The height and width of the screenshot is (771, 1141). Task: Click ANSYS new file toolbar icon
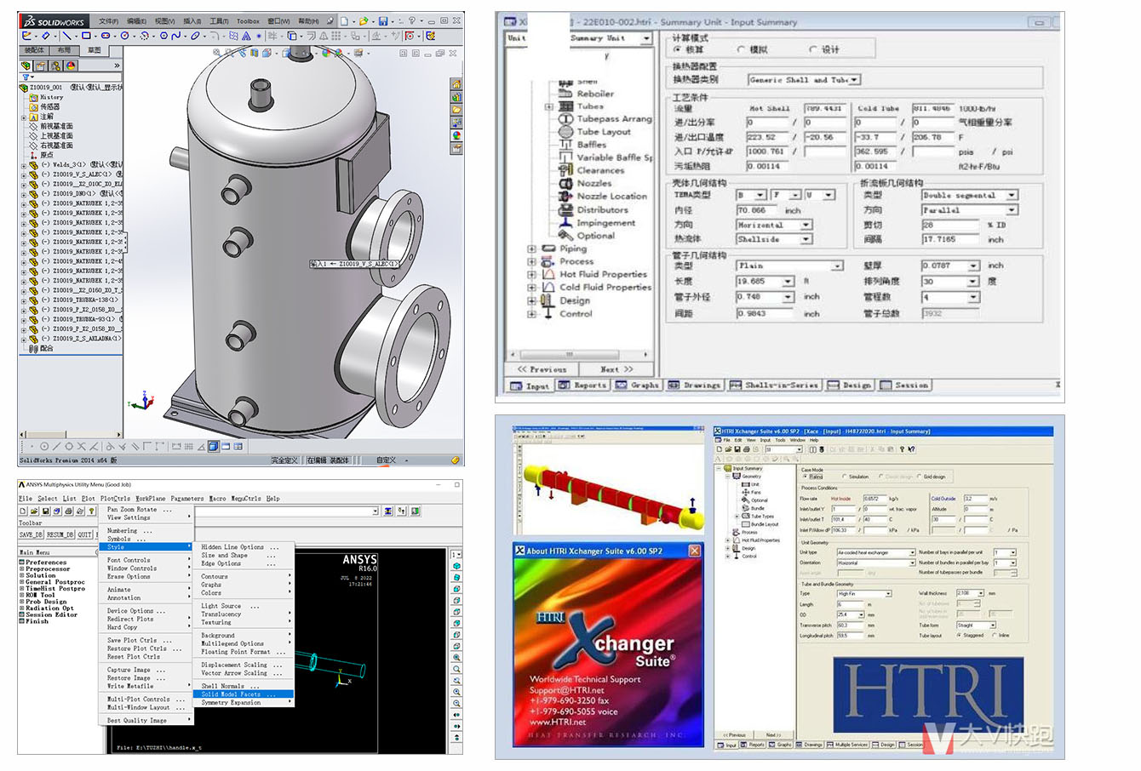[23, 511]
